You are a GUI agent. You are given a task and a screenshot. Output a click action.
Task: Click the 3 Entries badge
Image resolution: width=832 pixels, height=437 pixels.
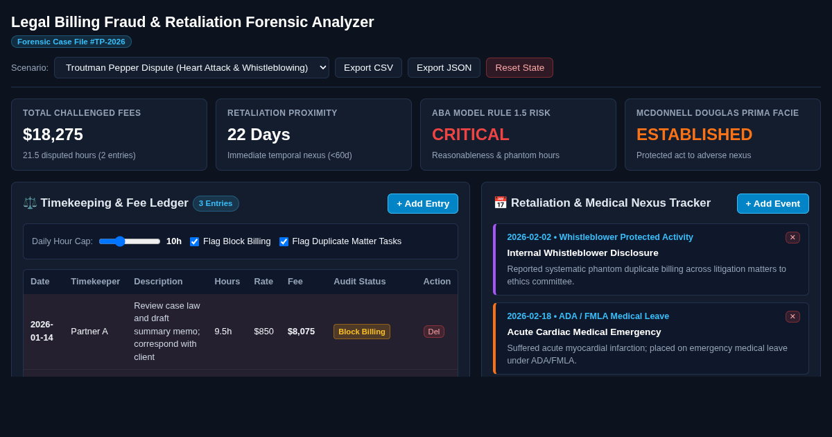coord(216,203)
